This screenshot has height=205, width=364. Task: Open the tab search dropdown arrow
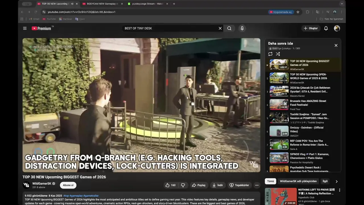point(342,4)
